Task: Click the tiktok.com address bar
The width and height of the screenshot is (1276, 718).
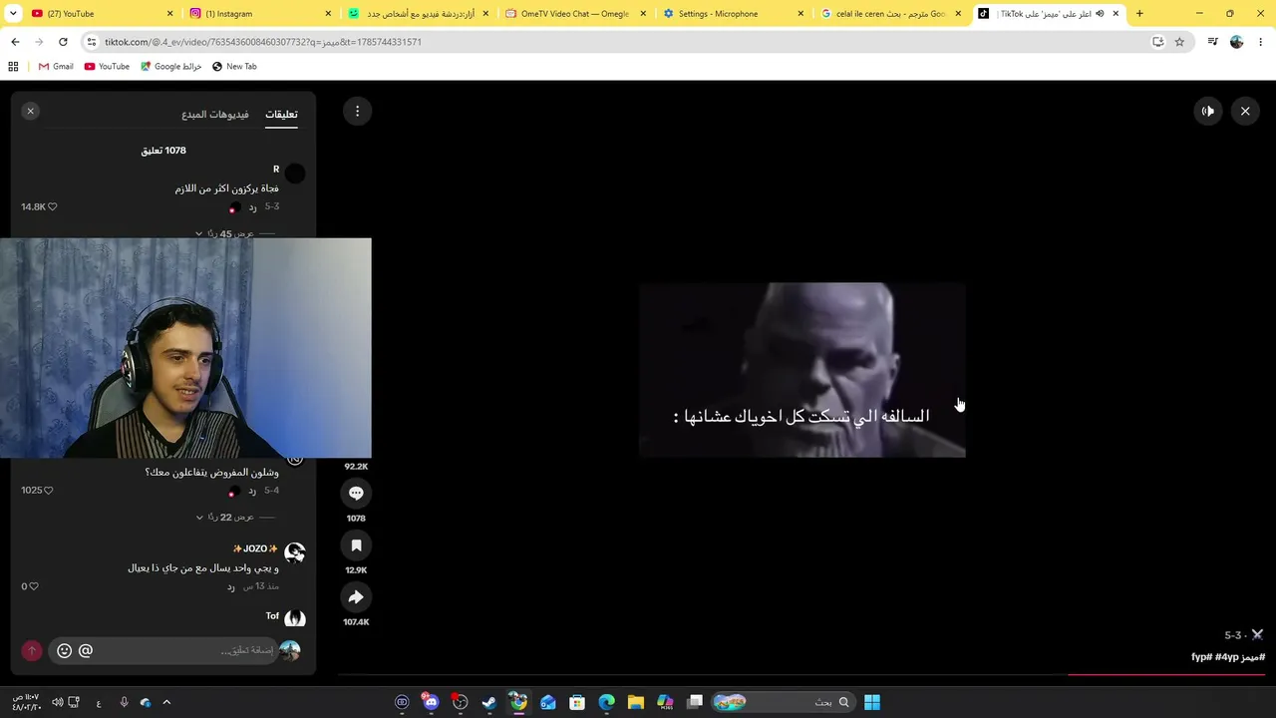Action: (x=618, y=42)
